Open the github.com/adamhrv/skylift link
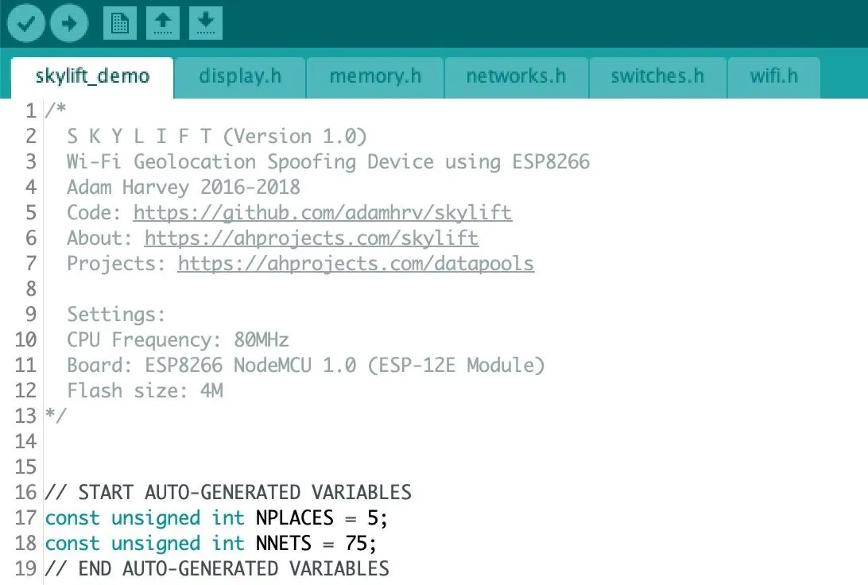 (x=323, y=213)
